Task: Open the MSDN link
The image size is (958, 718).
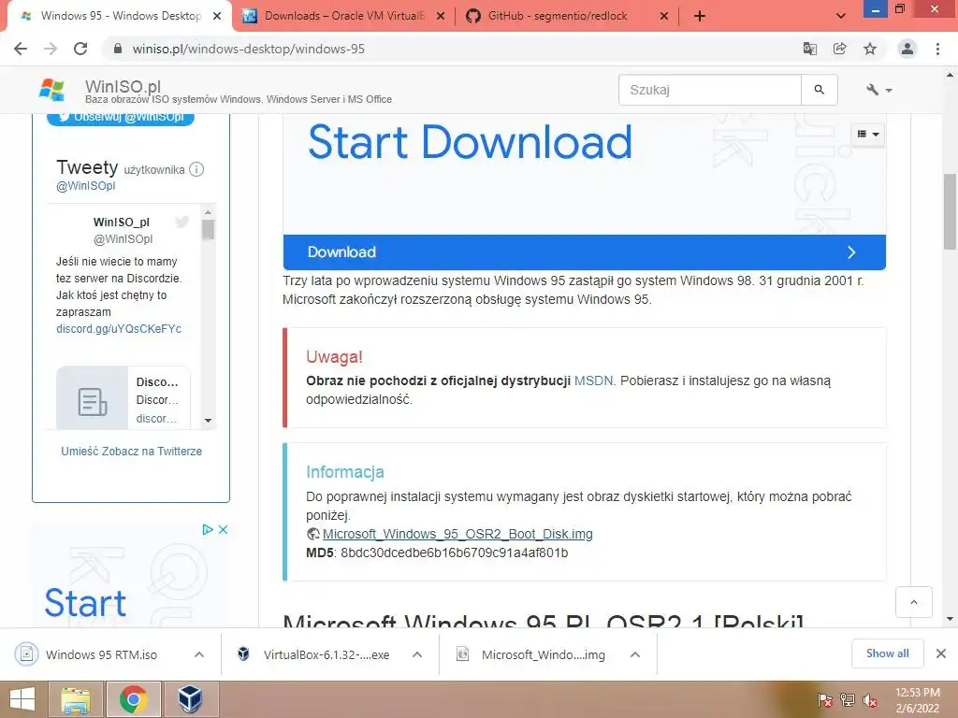Action: [x=593, y=381]
